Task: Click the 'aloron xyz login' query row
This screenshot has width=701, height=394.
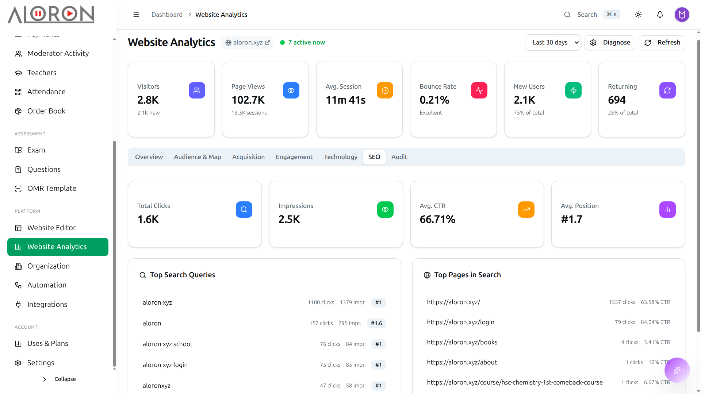Action: (x=264, y=365)
